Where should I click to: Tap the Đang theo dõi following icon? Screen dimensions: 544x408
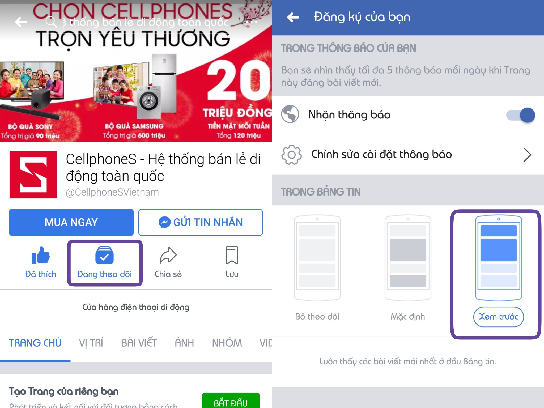point(104,255)
